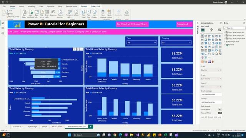This screenshot has height=138, width=246.
Task: Open Country field dropdown in Y-axis well
Action: tap(218, 70)
